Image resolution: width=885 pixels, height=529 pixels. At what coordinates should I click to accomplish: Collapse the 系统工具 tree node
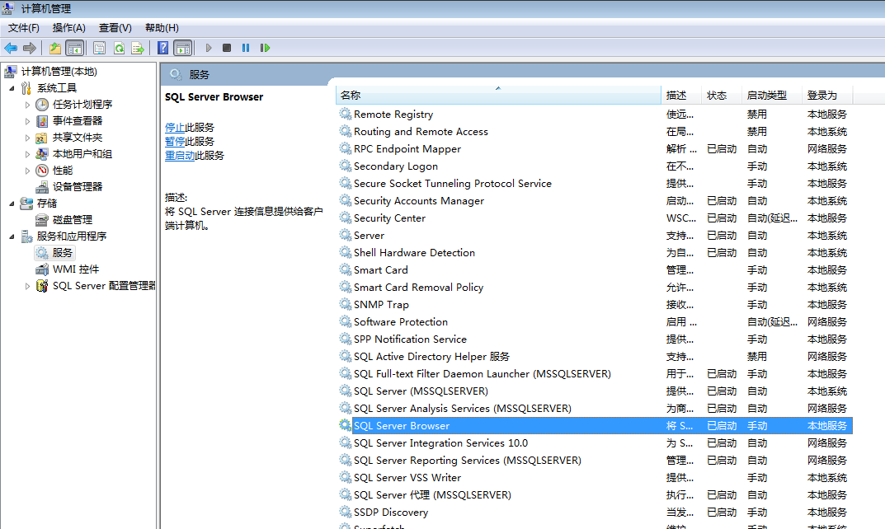12,88
